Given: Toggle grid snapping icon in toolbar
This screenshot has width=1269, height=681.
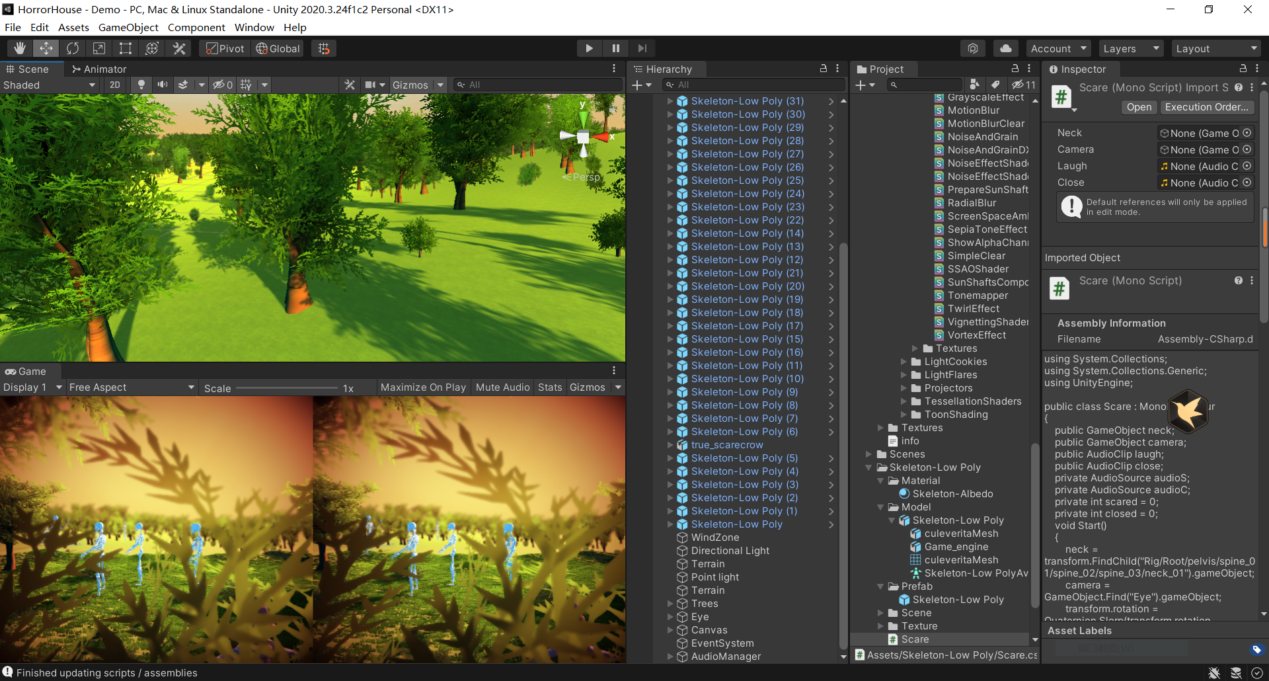Looking at the screenshot, I should (x=324, y=48).
